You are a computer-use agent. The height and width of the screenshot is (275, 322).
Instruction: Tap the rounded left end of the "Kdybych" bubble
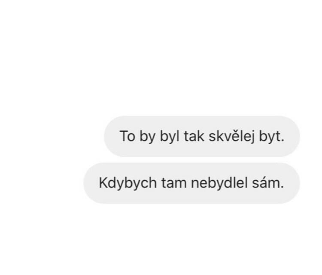pyautogui.click(x=90, y=183)
